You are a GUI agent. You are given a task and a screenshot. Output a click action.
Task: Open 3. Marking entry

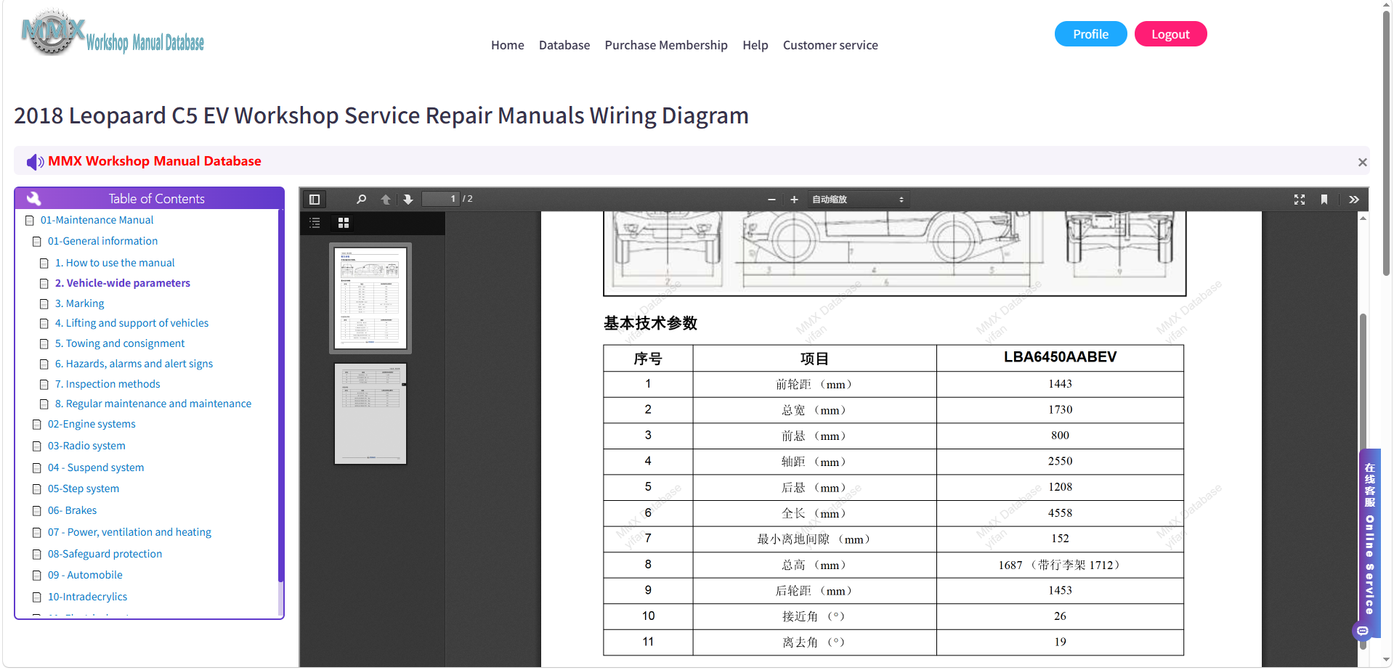(x=80, y=303)
